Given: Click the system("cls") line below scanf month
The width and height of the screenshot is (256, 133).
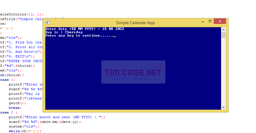Looking at the screenshot, I should point(24,127).
